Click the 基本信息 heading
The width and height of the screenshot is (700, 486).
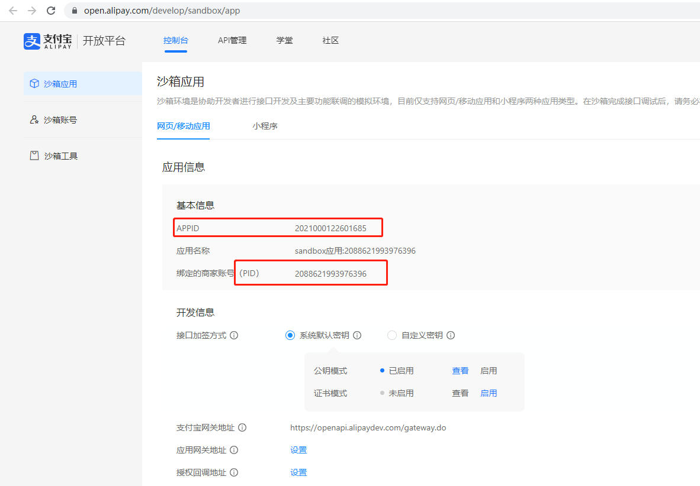point(195,205)
